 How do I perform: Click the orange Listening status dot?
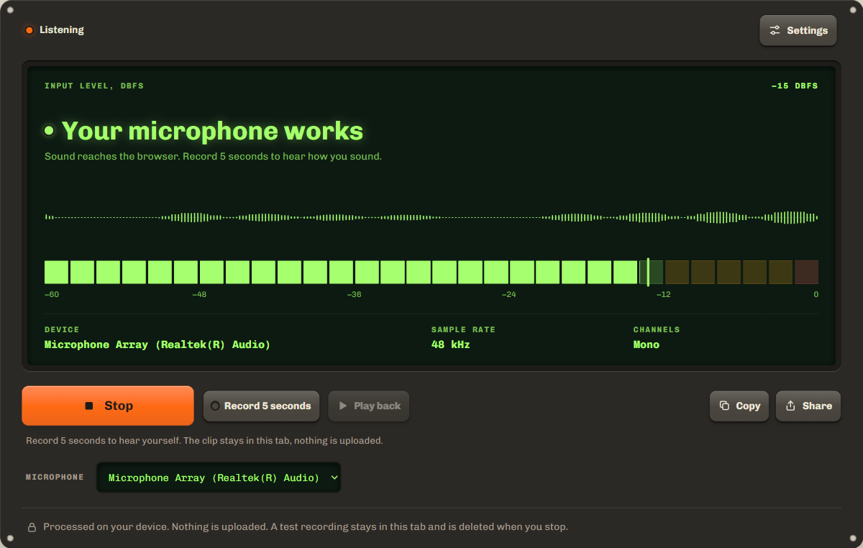(29, 30)
